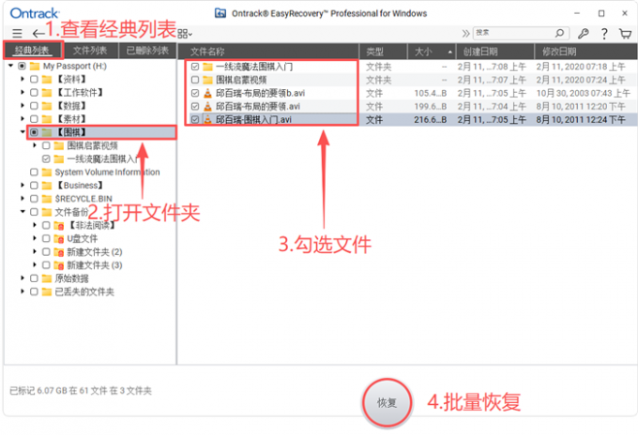
Task: Click VLC icon of 邱百瑞-布局的要领.avi
Action: pos(207,107)
